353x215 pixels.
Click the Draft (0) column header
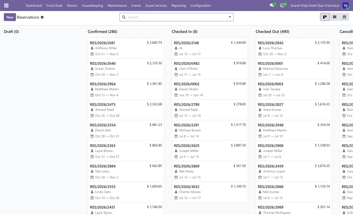coord(11,32)
